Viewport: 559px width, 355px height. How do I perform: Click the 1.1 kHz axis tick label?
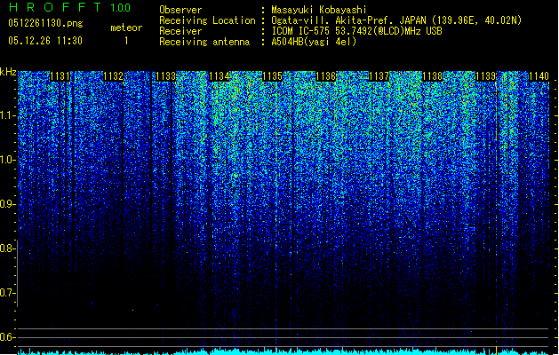click(x=7, y=115)
